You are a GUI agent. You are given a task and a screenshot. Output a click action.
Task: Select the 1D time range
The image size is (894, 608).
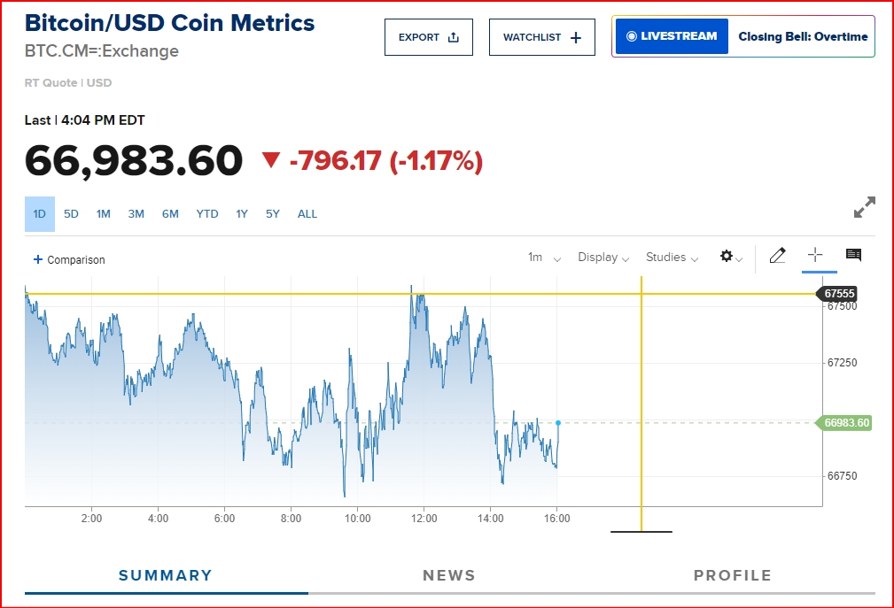(x=39, y=214)
